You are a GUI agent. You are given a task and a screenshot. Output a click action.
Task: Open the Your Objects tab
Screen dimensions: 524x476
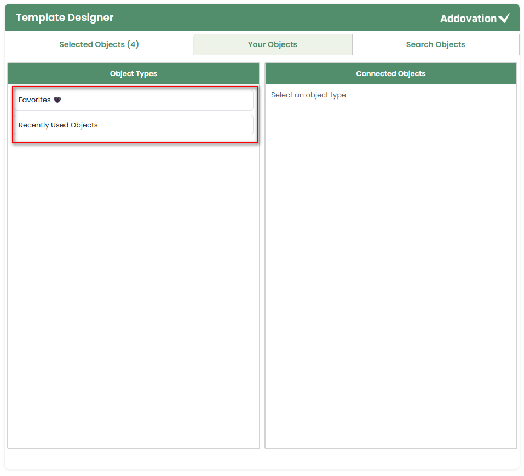pyautogui.click(x=272, y=44)
